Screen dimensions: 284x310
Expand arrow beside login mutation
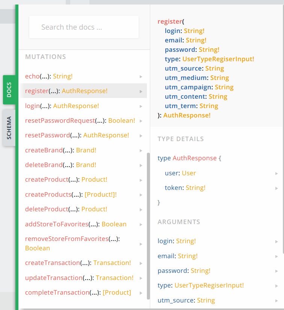(141, 106)
